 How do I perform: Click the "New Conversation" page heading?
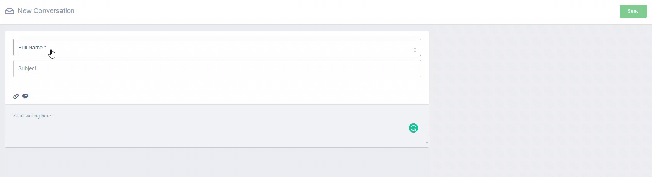pyautogui.click(x=46, y=11)
